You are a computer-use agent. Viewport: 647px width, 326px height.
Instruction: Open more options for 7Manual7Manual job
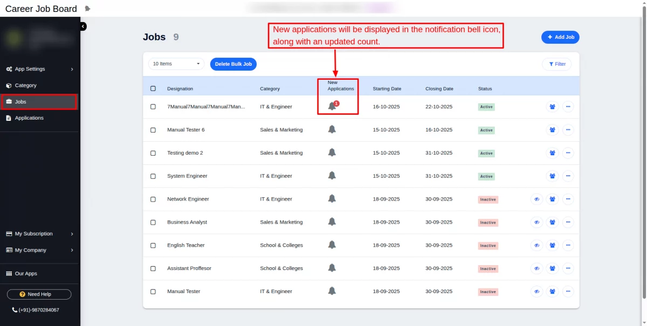(x=568, y=107)
